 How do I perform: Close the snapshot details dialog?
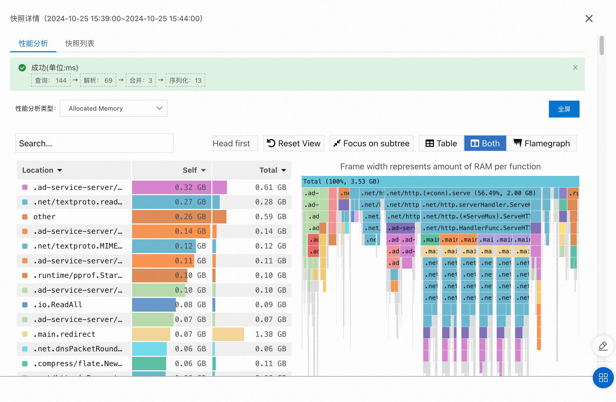point(589,18)
